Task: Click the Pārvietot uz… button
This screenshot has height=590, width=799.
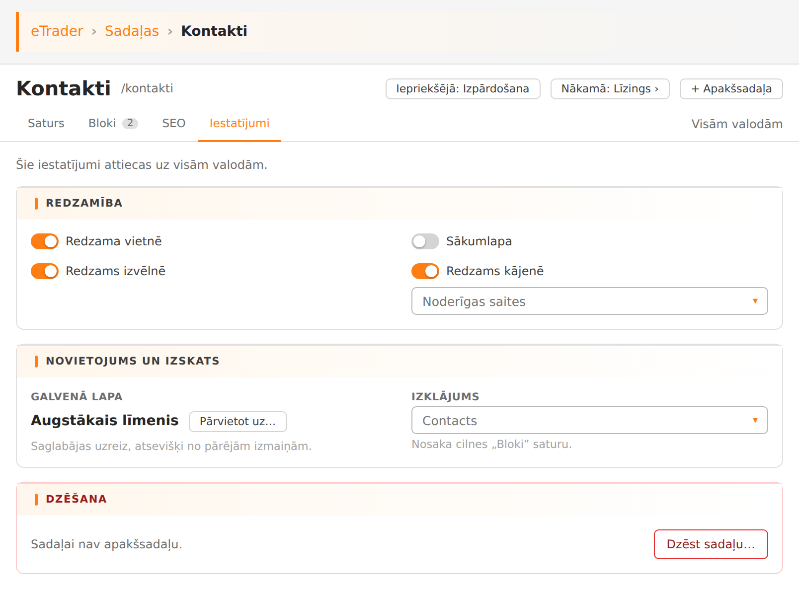Action: tap(238, 422)
